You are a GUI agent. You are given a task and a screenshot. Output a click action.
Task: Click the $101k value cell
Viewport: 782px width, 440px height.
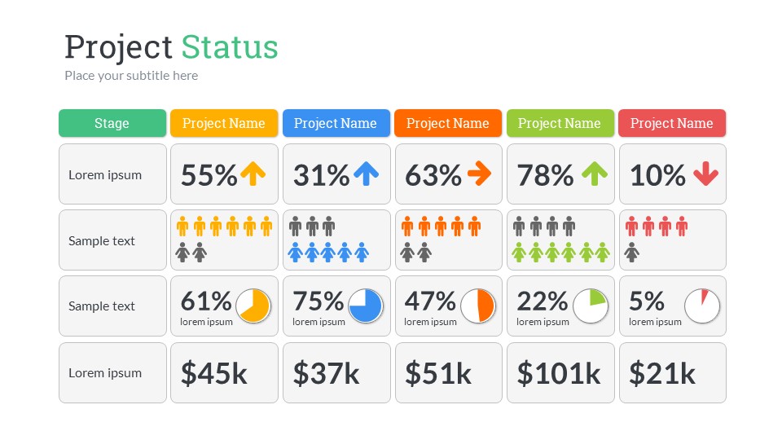click(x=560, y=373)
